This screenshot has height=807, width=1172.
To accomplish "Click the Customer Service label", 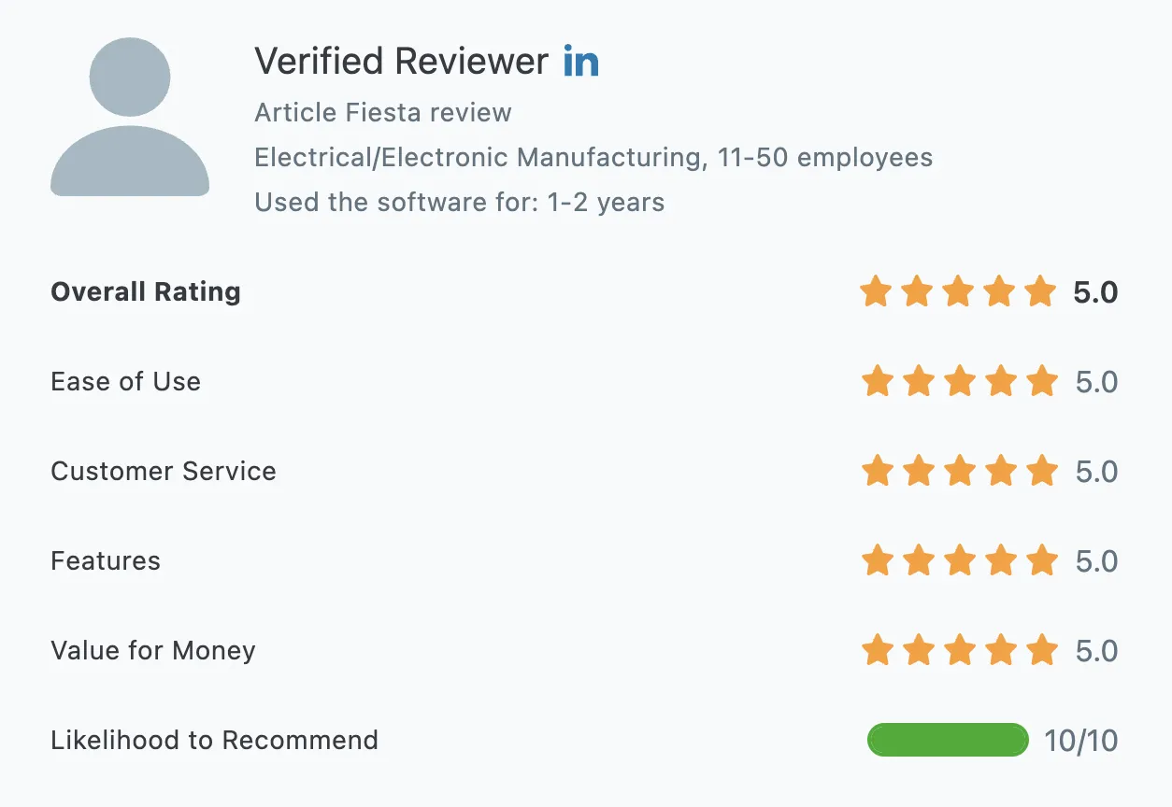I will click(x=164, y=472).
